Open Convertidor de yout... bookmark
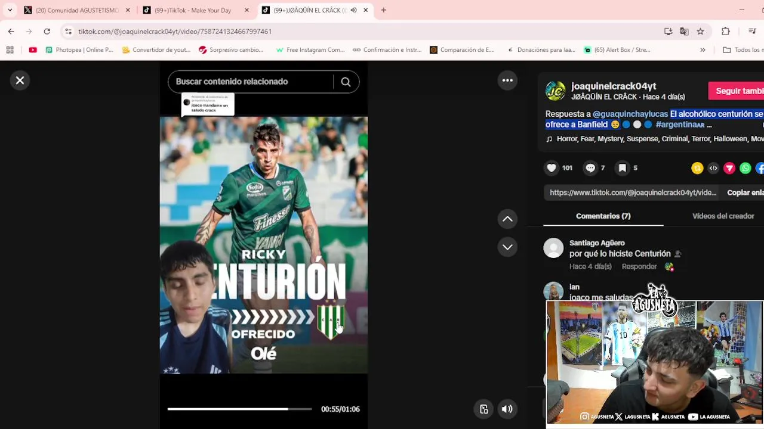Screen dimensions: 764x429 click(156, 50)
